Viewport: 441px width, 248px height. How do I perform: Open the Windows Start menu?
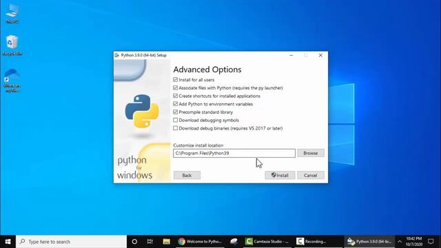[x=8, y=242]
